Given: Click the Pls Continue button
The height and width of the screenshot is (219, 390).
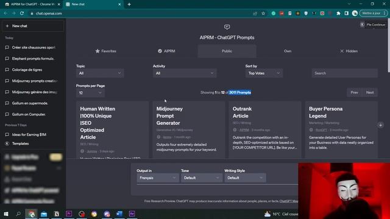Looking at the screenshot, I should pyautogui.click(x=375, y=24).
